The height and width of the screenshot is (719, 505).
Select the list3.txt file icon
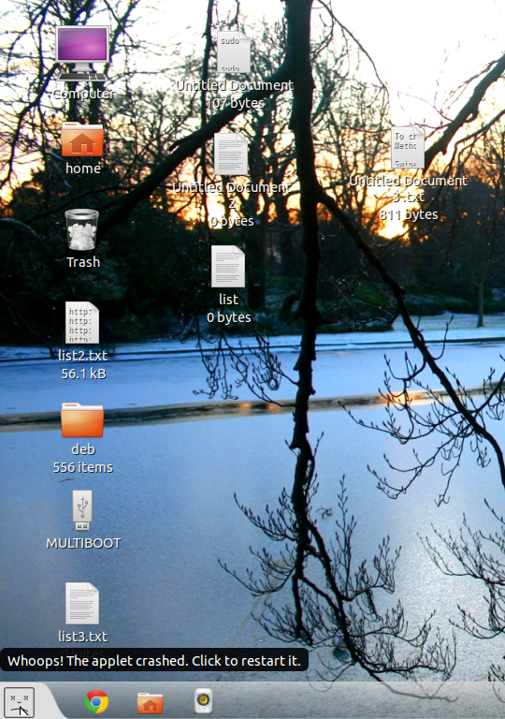click(82, 603)
